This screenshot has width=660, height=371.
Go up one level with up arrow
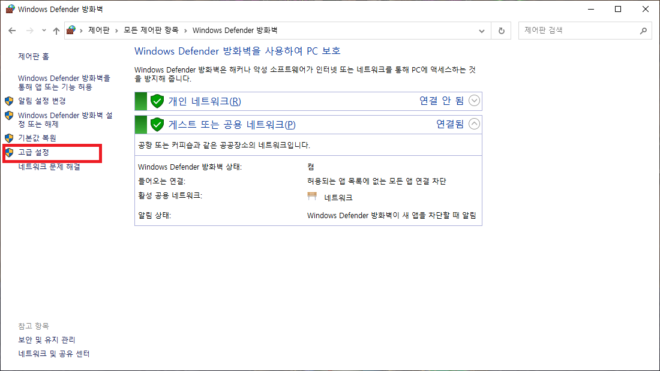click(x=56, y=31)
